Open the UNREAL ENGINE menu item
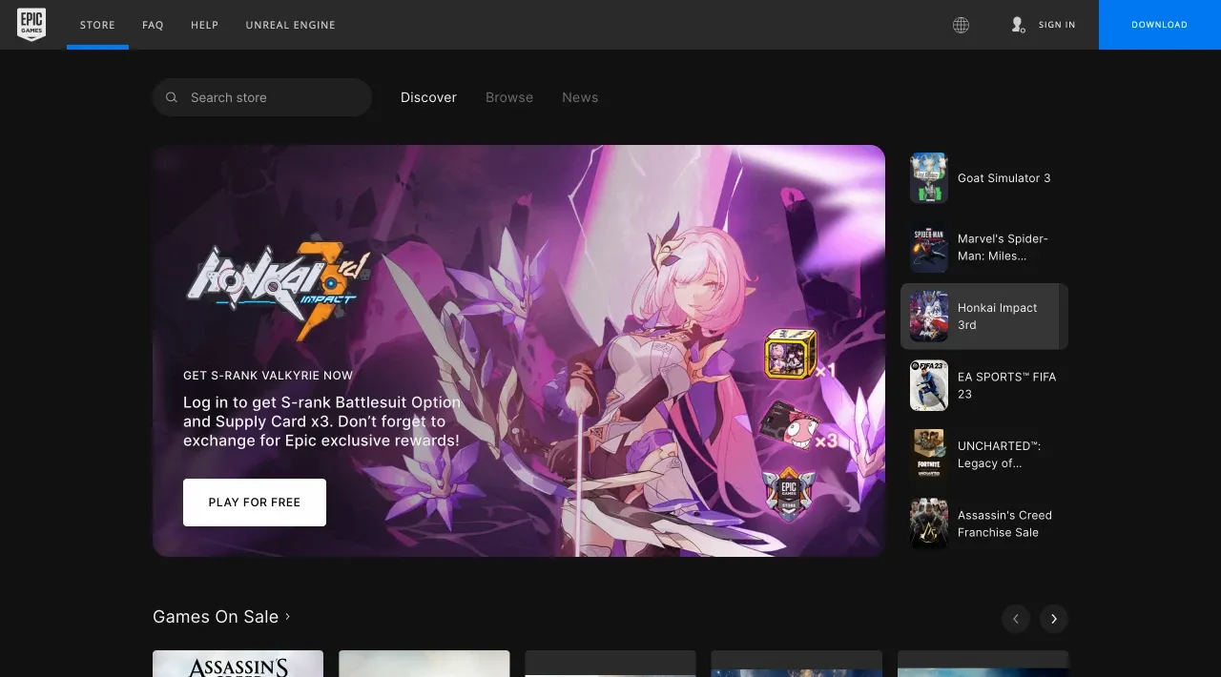 tap(291, 25)
